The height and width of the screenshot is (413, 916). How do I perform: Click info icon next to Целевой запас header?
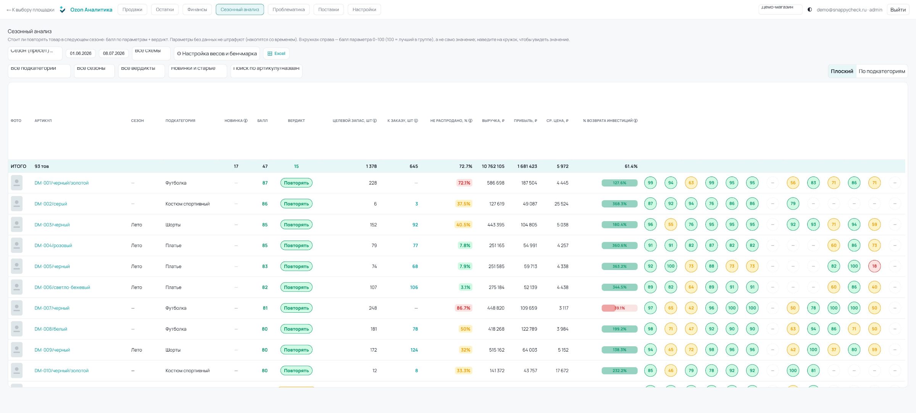[x=375, y=121]
